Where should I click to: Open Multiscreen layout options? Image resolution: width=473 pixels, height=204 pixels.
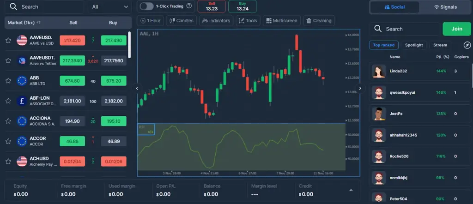point(282,20)
